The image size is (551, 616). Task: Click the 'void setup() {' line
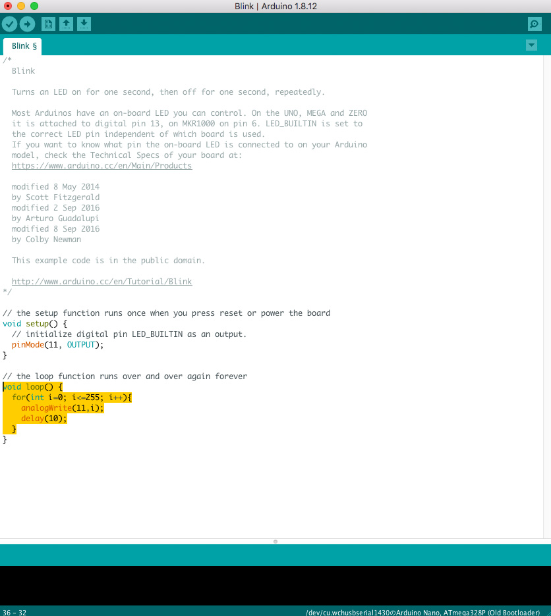35,324
